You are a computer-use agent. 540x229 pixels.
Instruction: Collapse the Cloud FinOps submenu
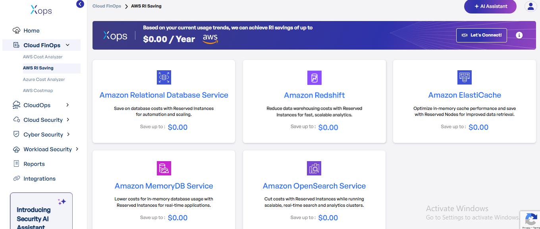(67, 45)
